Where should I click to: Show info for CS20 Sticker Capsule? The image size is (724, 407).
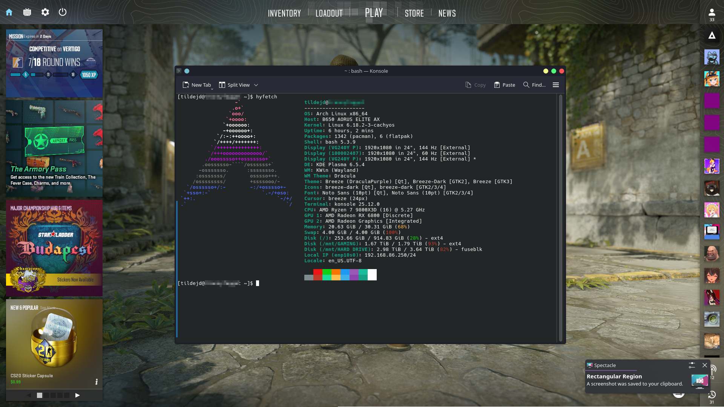[97, 382]
